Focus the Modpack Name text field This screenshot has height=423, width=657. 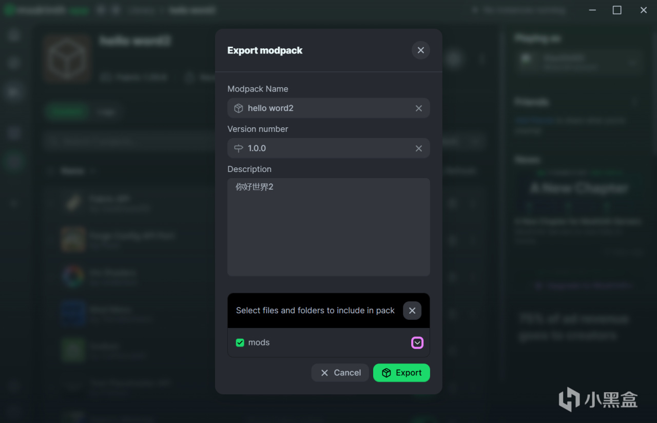tap(328, 108)
